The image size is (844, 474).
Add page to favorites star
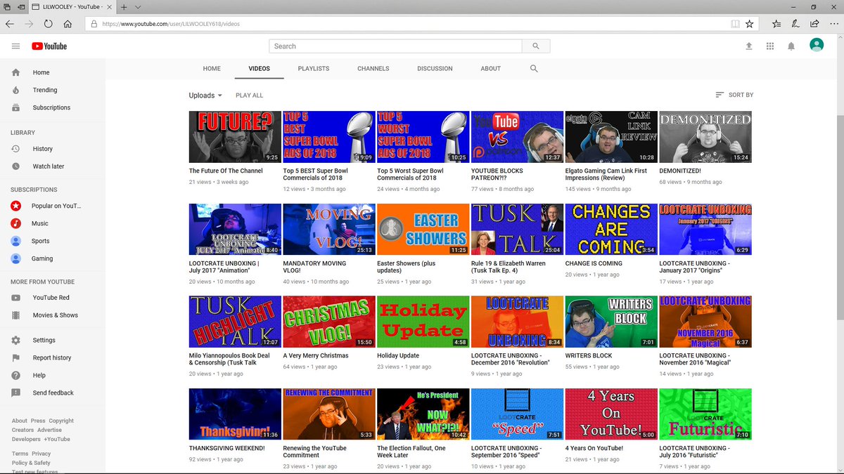click(750, 23)
